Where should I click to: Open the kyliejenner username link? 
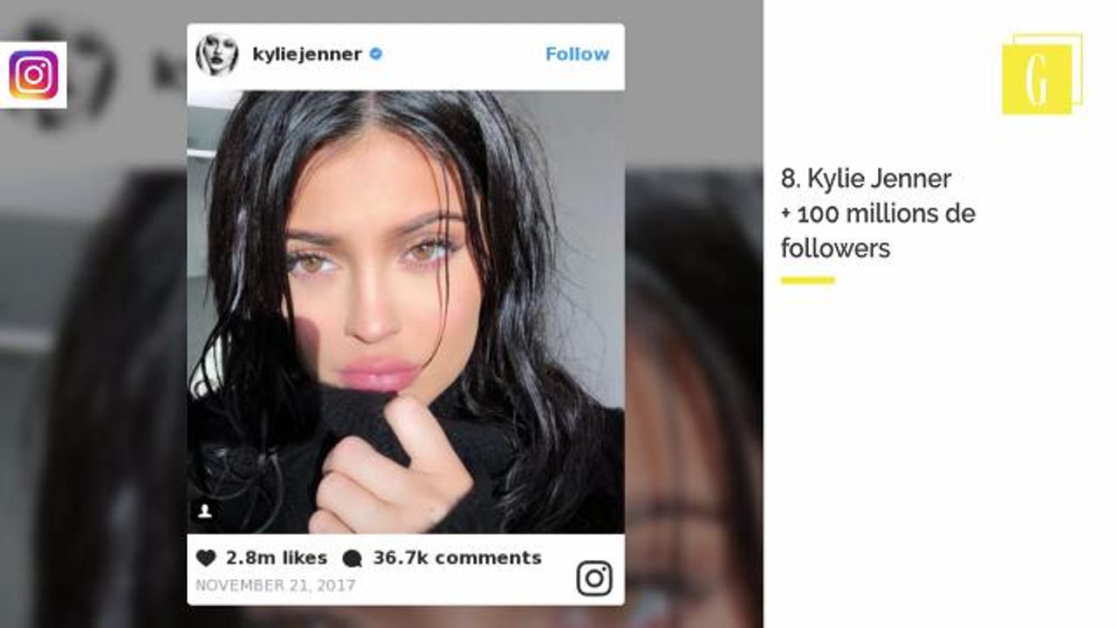point(306,54)
